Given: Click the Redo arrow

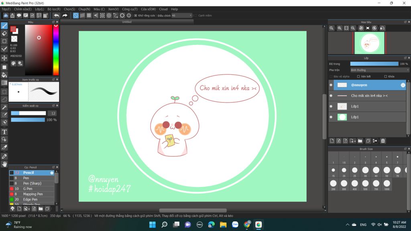Looking at the screenshot, I should tap(65, 16).
